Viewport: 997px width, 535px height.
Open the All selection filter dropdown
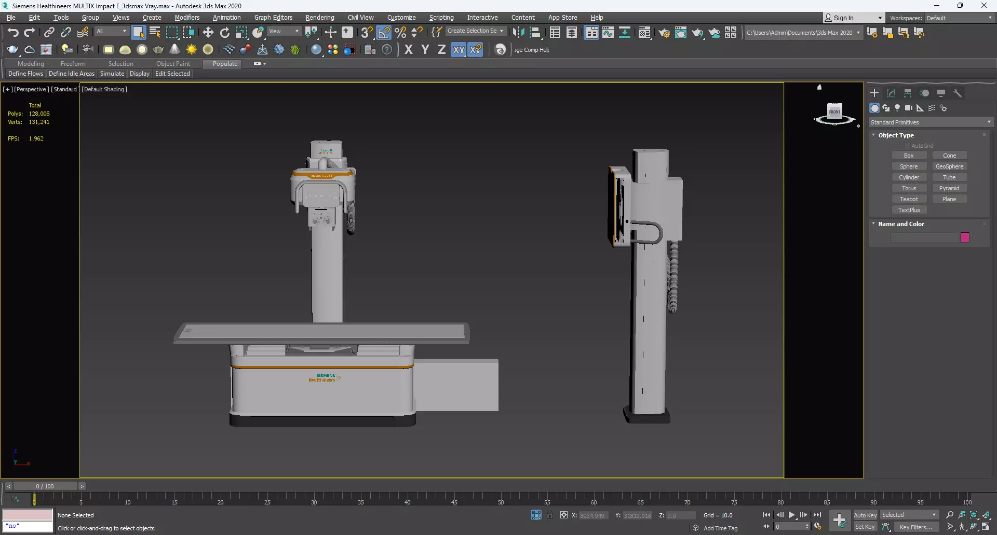tap(111, 31)
